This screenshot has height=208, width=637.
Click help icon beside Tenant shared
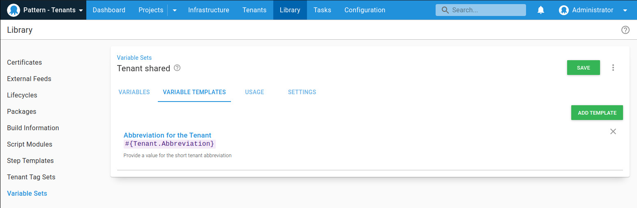pyautogui.click(x=177, y=68)
